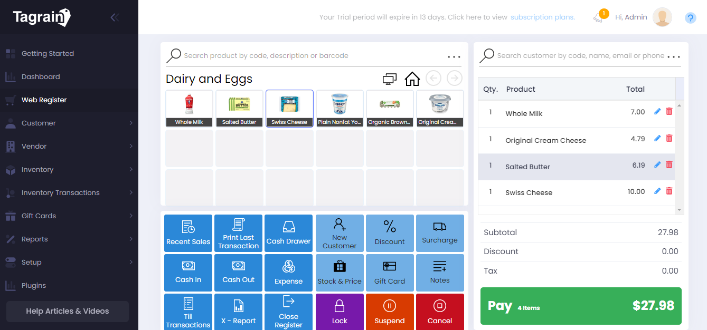This screenshot has width=707, height=330.
Task: Expand the Reports sidebar menu
Action: click(x=69, y=239)
